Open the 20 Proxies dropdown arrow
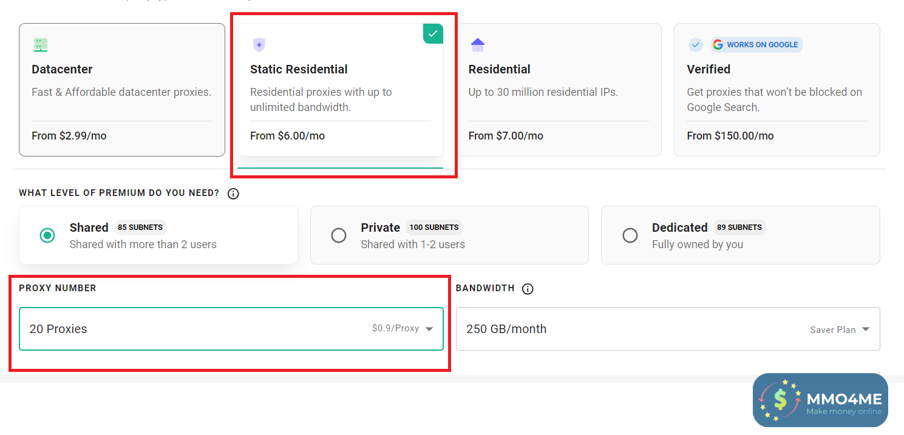Screen dimensions: 904x435 (x=429, y=329)
